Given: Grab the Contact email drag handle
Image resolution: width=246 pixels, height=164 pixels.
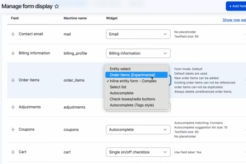Looking at the screenshot, I should point(13,34).
